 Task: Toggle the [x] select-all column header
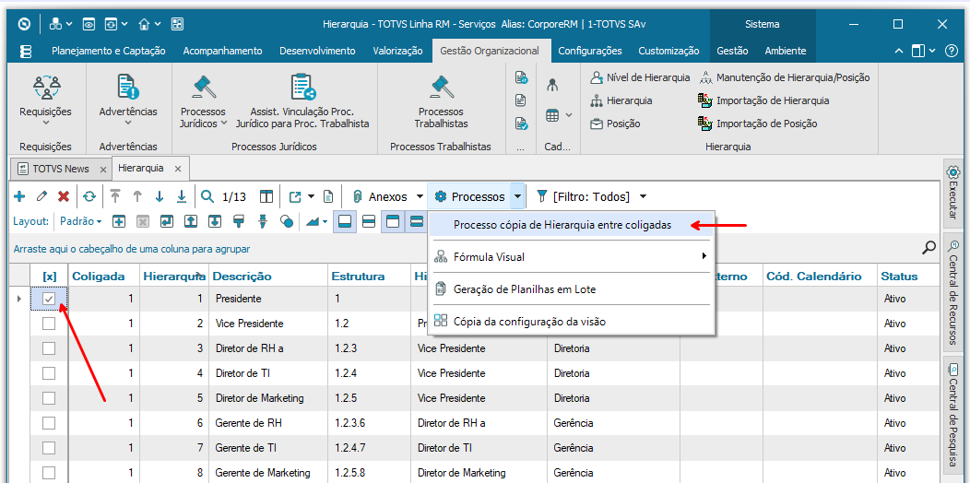[49, 276]
